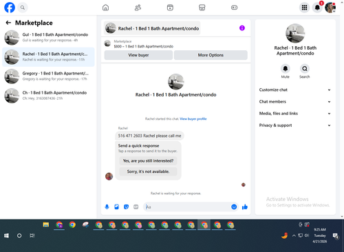Click Rachel's small avatar beside messages
344x252 pixels.
[x=109, y=176]
